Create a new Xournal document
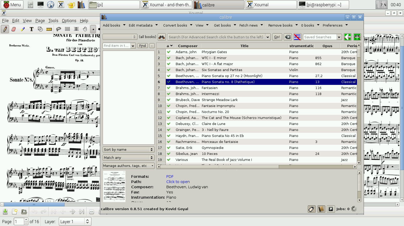The height and width of the screenshot is (226, 404). [15, 212]
